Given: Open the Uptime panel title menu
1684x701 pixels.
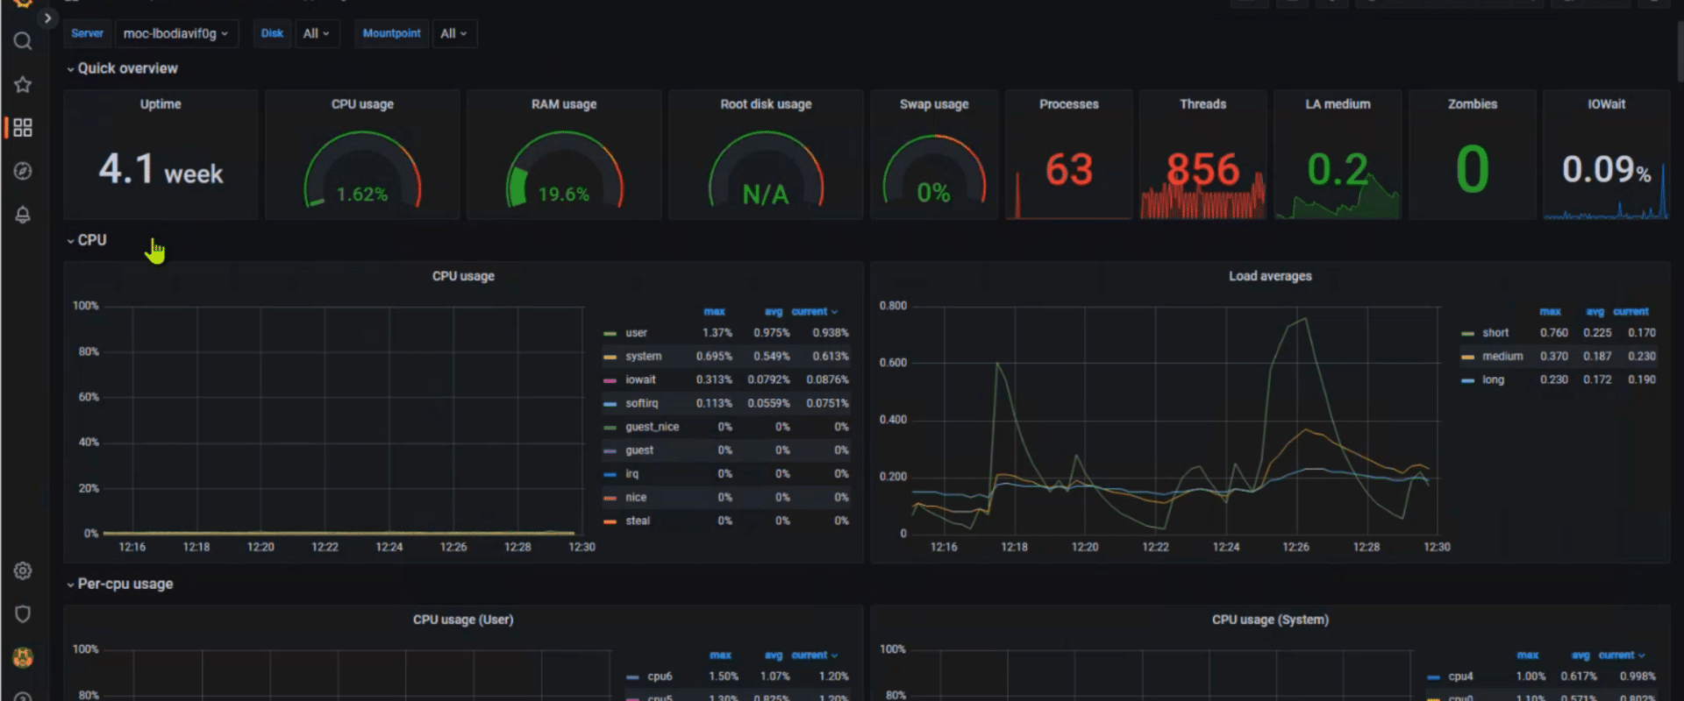Looking at the screenshot, I should (161, 104).
